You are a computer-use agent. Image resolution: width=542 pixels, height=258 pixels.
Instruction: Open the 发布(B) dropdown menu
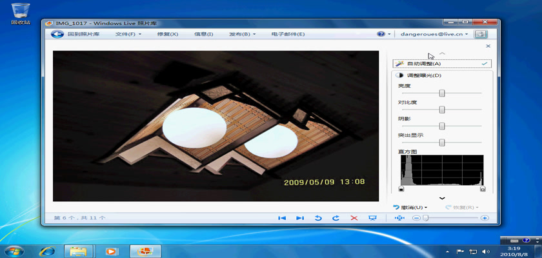243,34
